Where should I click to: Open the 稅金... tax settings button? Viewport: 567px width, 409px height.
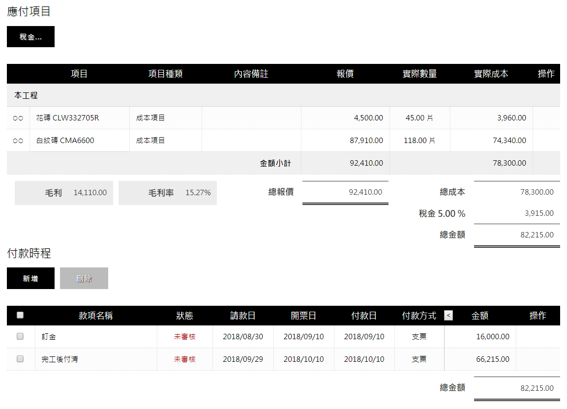click(30, 37)
